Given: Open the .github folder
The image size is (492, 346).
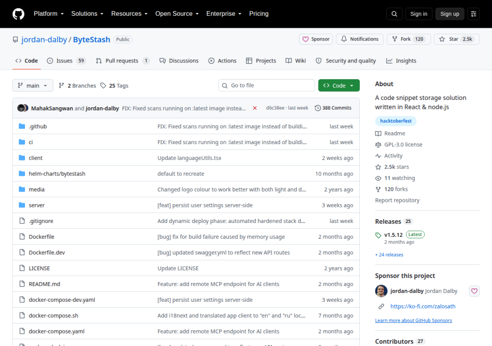Looking at the screenshot, I should coord(37,126).
